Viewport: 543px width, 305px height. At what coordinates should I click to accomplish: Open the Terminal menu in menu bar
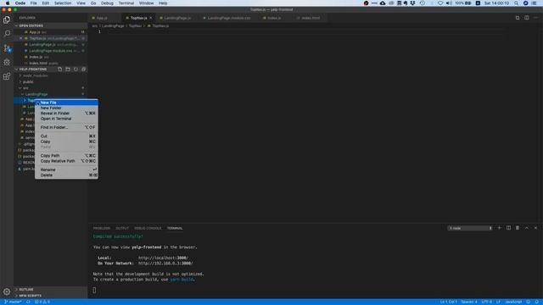(x=126, y=3)
